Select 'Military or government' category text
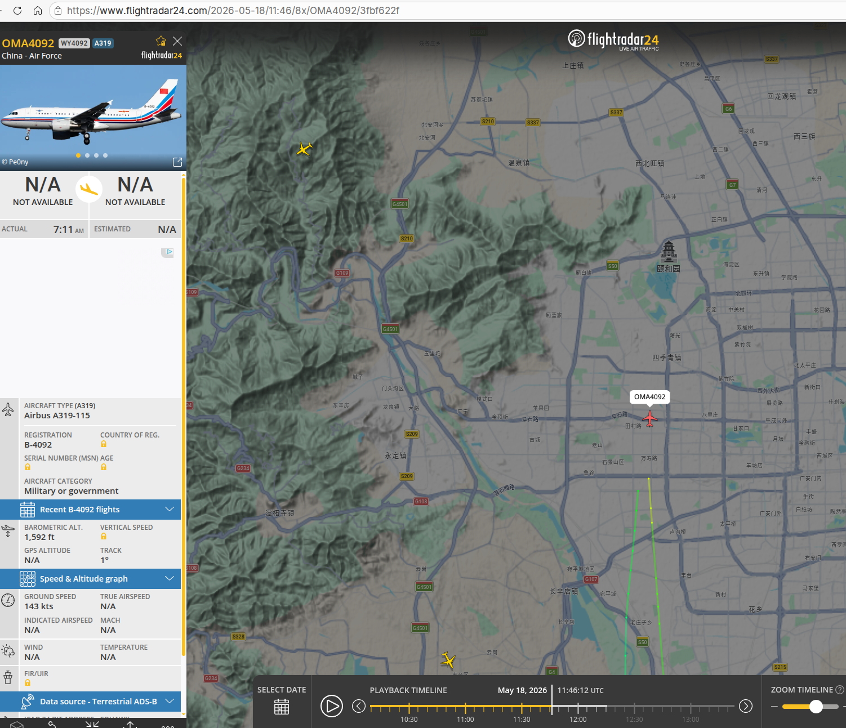The height and width of the screenshot is (728, 846). click(x=71, y=491)
